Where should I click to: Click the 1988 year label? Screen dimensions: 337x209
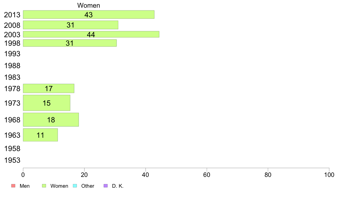12,66
